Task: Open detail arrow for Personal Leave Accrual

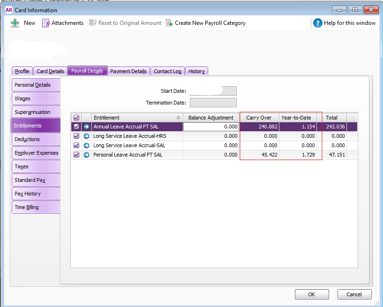Action: pos(86,155)
